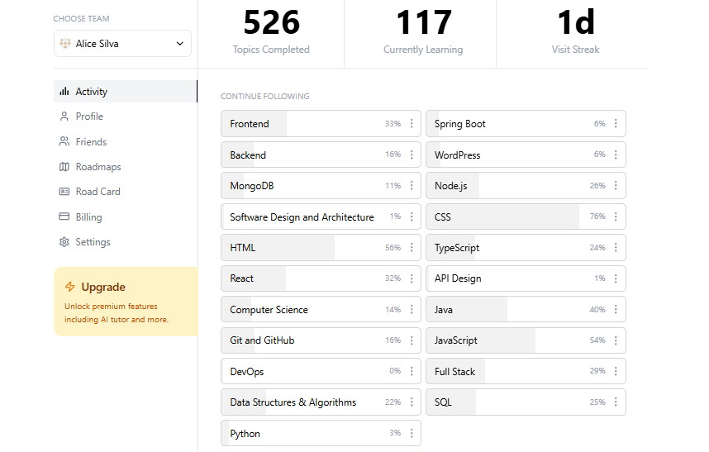Open the Java row options menu
Image resolution: width=709 pixels, height=452 pixels.
pyautogui.click(x=616, y=309)
